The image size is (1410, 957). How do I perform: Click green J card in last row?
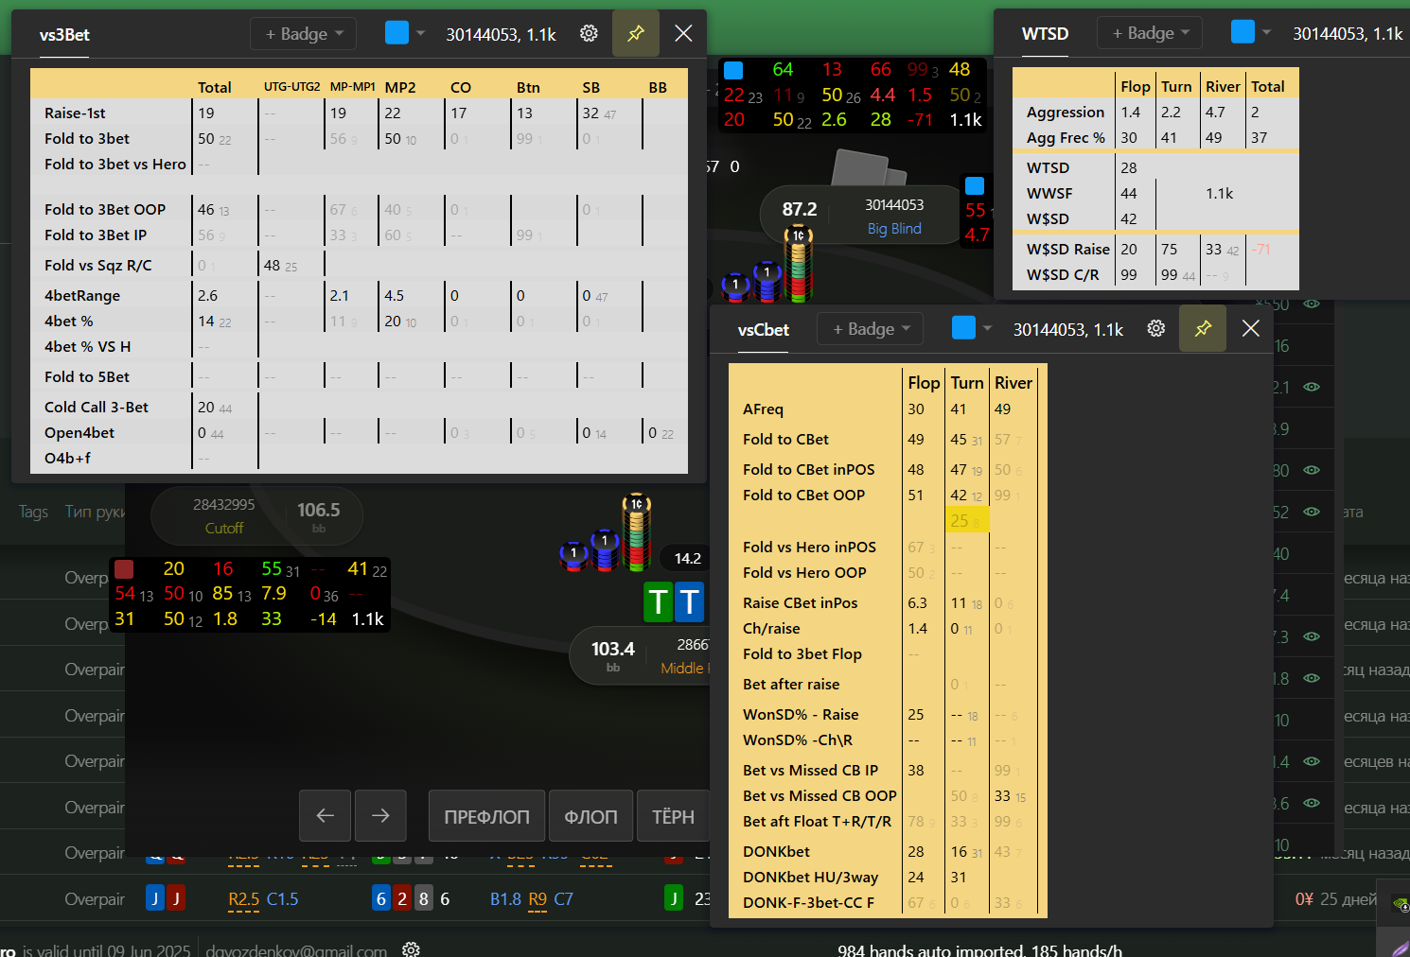point(674,898)
